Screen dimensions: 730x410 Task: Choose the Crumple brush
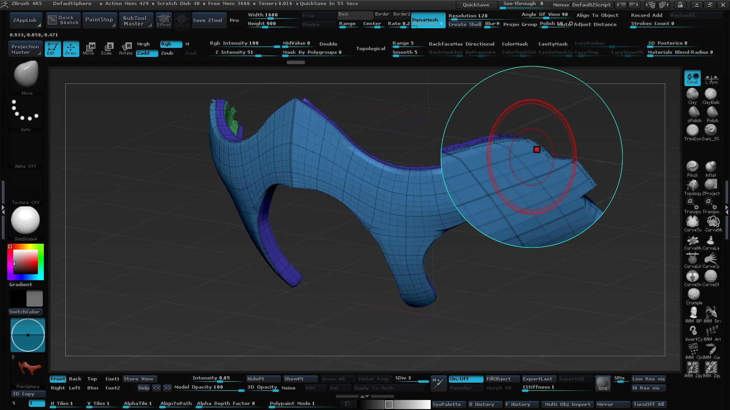pos(693,295)
